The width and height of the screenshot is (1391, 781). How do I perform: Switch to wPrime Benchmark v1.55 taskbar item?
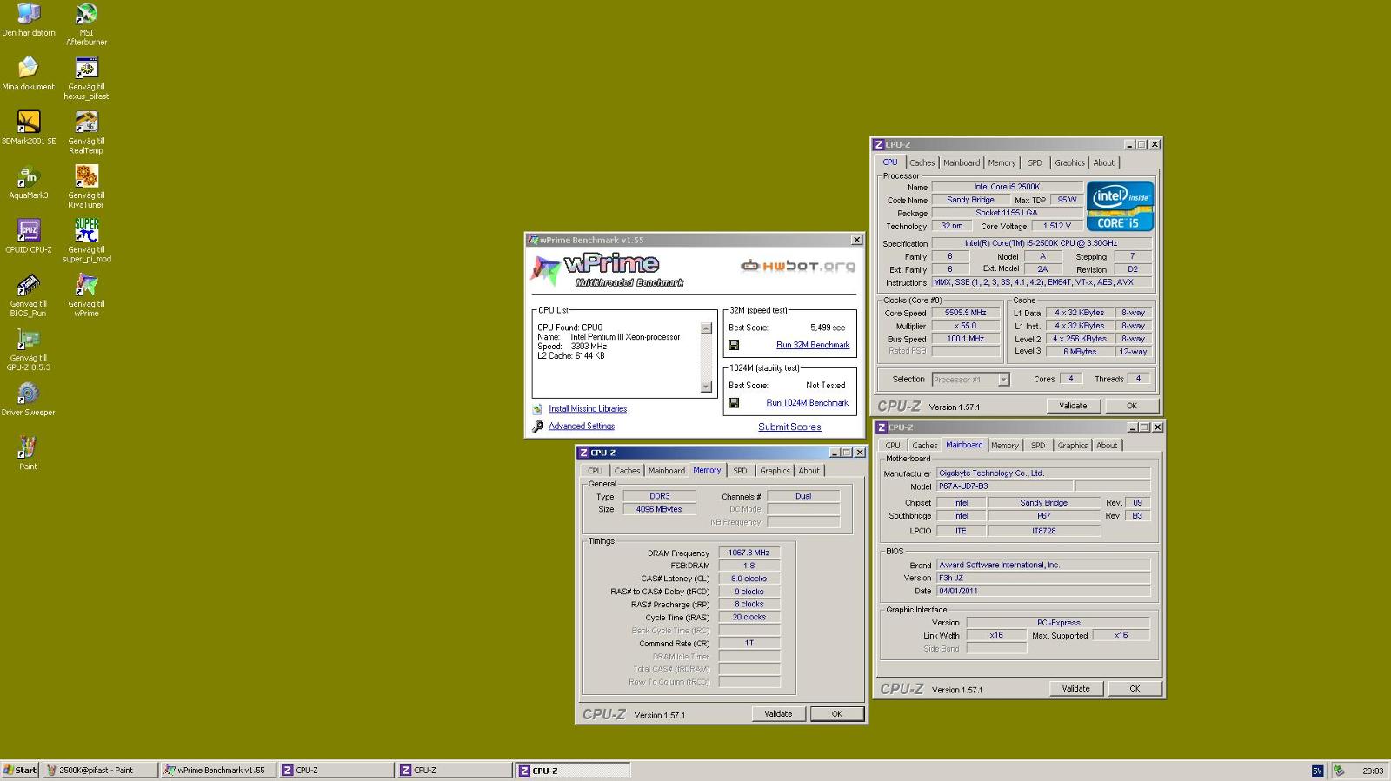click(218, 771)
